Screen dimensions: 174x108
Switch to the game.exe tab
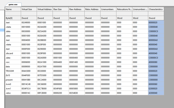[x=13, y=5]
